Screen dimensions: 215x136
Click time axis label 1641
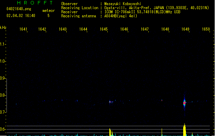click(23, 29)
